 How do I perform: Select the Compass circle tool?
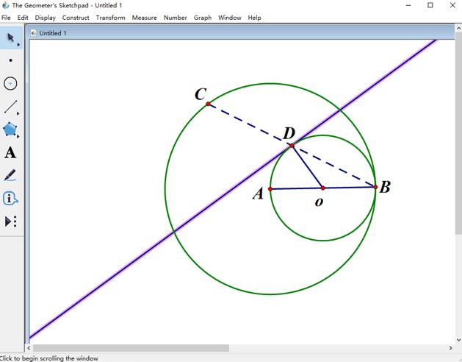10,84
